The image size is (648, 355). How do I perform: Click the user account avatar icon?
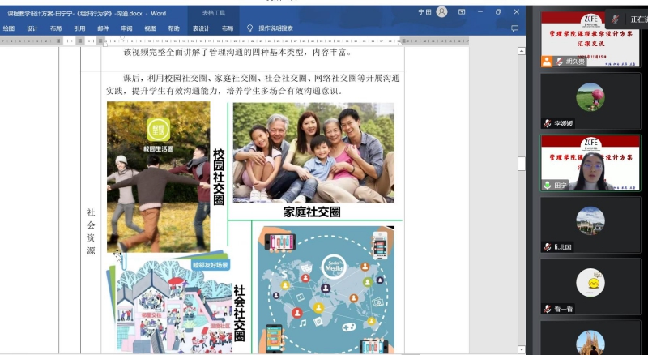pyautogui.click(x=441, y=12)
